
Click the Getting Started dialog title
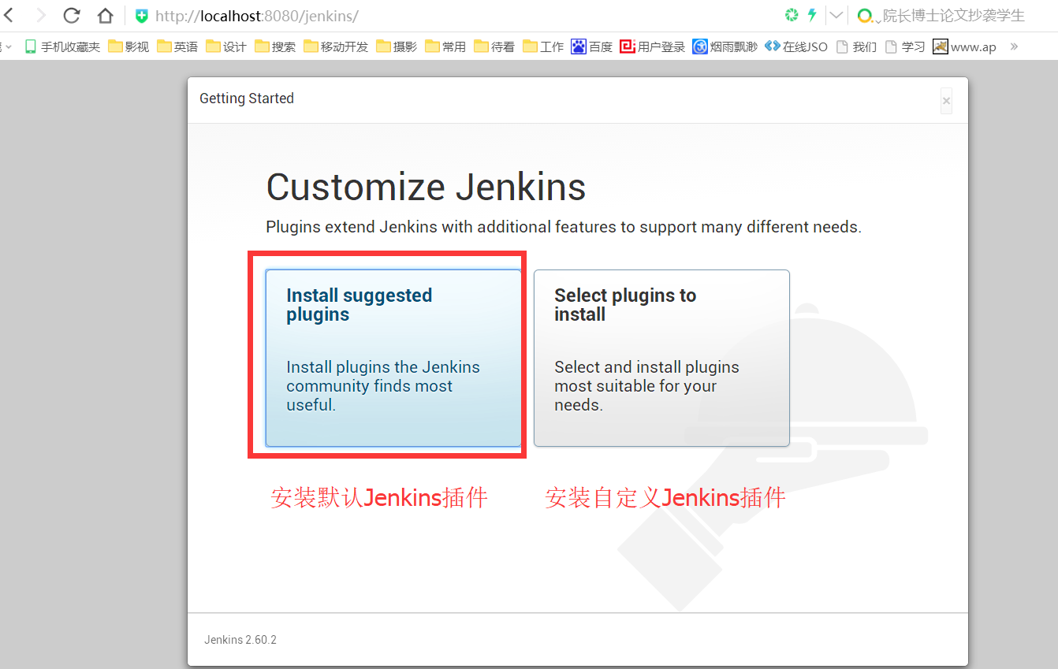pos(247,98)
